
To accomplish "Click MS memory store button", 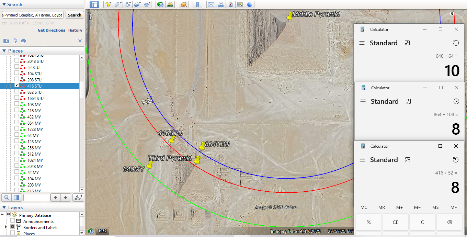I will point(435,207).
